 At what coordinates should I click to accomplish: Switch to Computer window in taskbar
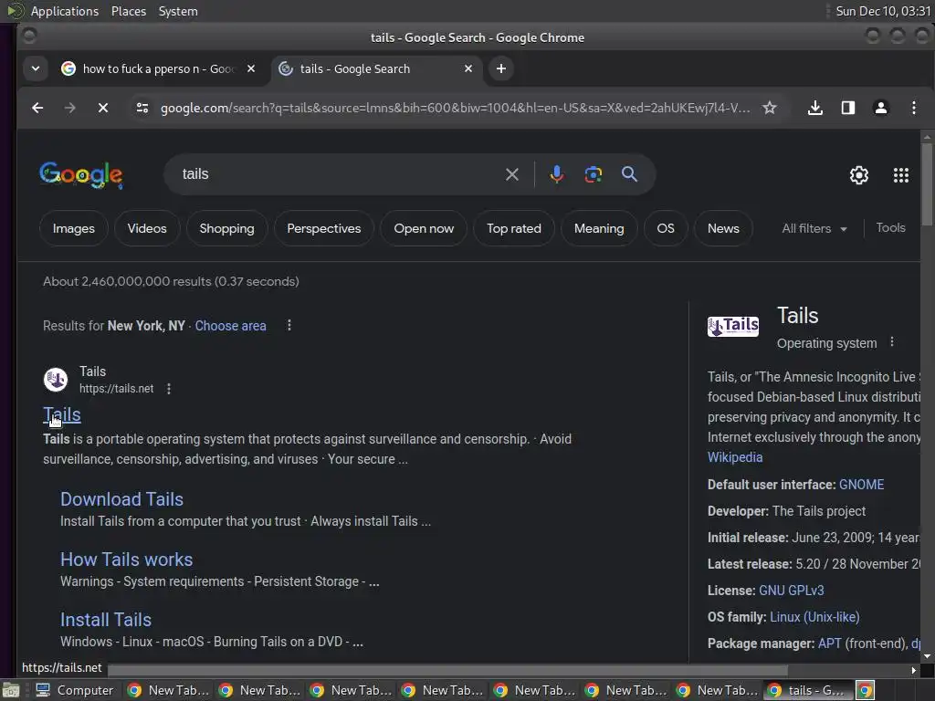74,690
